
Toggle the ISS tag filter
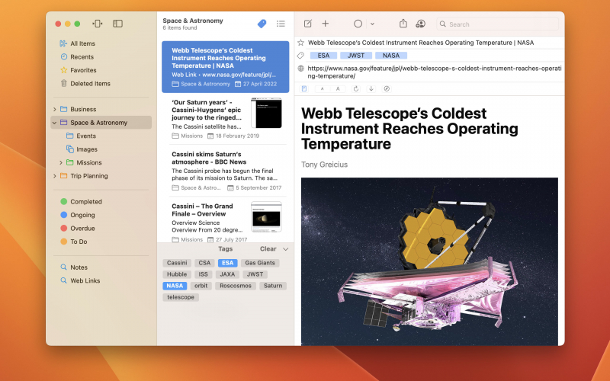tap(203, 274)
